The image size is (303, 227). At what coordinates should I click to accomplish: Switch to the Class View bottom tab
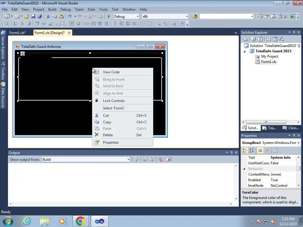(x=291, y=128)
